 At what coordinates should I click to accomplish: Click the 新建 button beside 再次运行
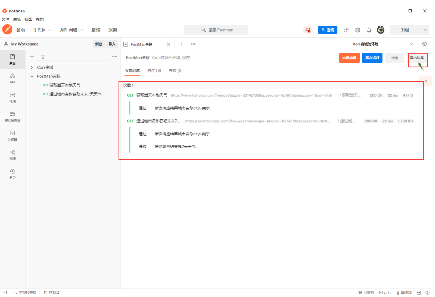(394, 58)
